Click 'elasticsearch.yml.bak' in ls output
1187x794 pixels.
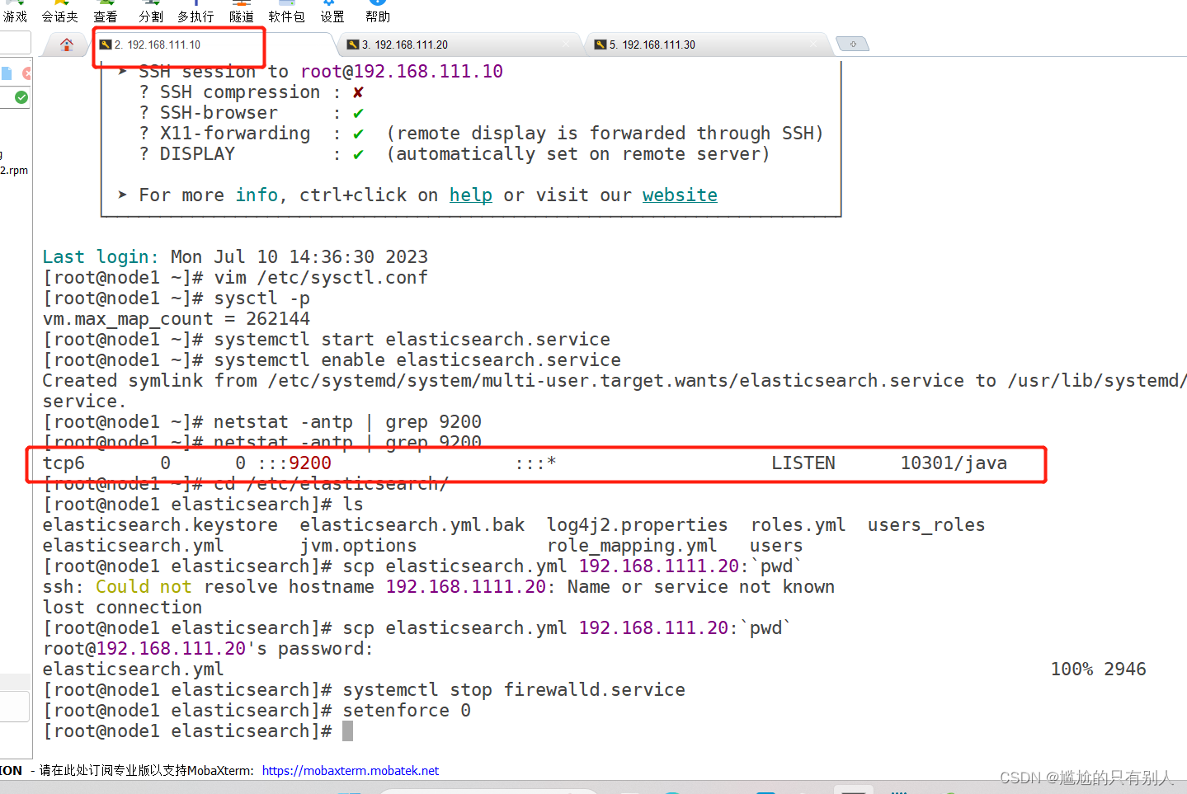point(412,525)
